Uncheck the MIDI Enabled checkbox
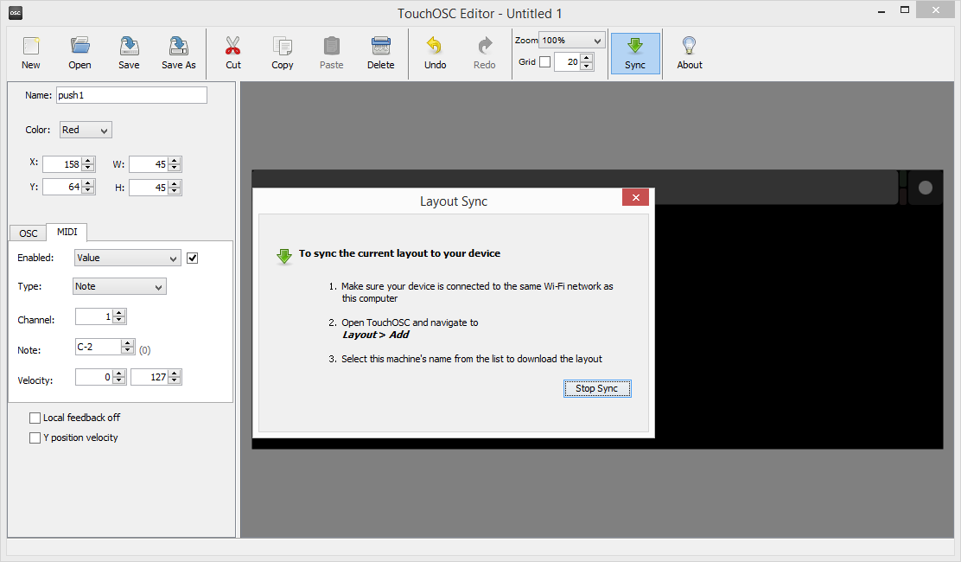Viewport: 961px width, 562px height. pyautogui.click(x=193, y=258)
